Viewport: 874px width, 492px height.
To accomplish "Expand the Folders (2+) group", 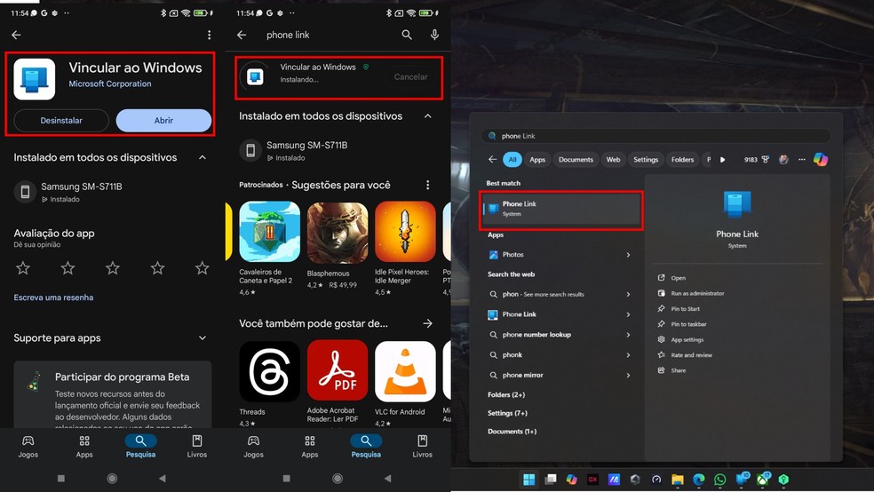I will click(506, 395).
